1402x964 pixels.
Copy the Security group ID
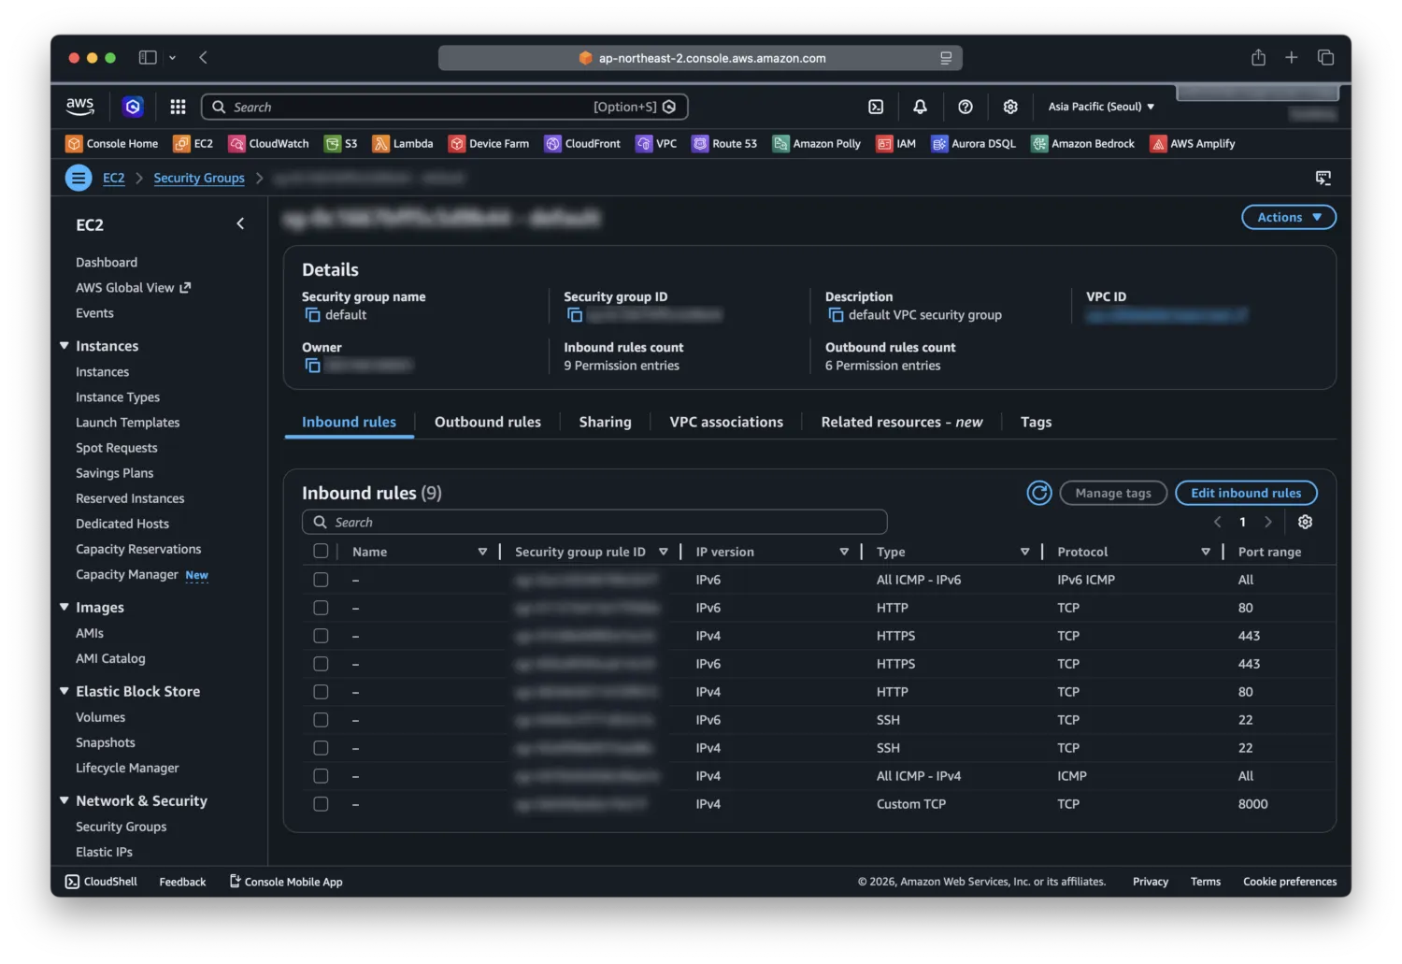point(574,315)
